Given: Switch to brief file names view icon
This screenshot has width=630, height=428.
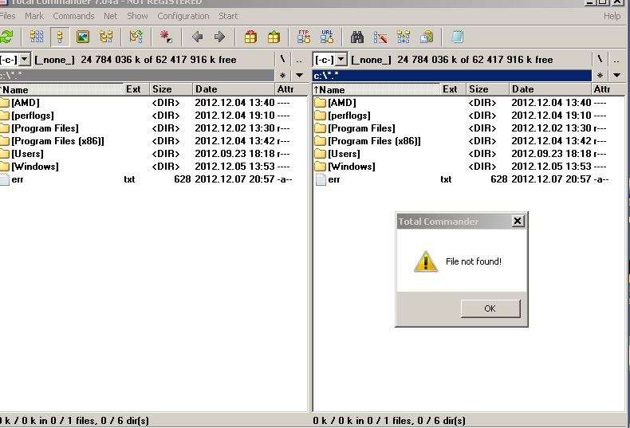Looking at the screenshot, I should coord(37,37).
